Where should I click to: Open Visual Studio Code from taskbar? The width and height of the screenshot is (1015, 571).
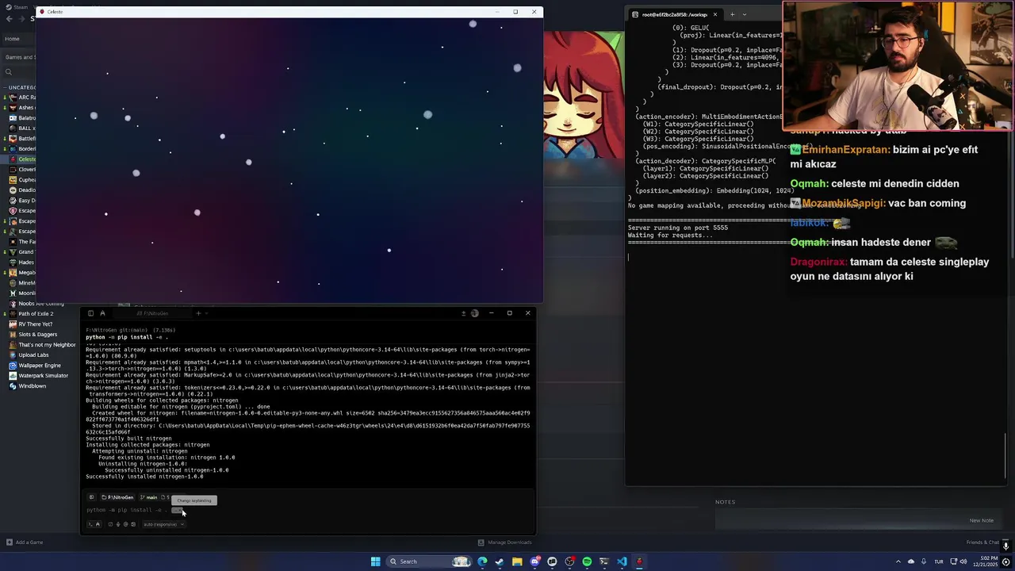(622, 561)
